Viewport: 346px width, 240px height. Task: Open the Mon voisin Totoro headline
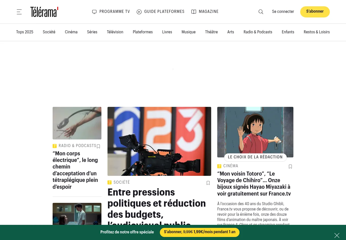click(x=254, y=184)
